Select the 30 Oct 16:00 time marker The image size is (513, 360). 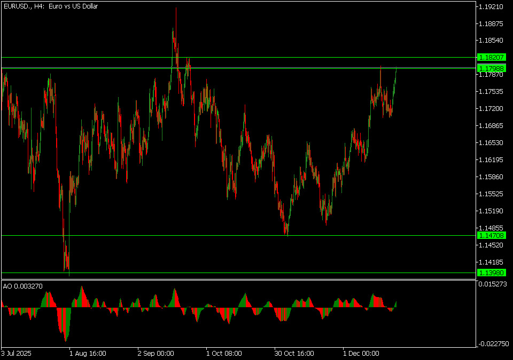[294, 353]
